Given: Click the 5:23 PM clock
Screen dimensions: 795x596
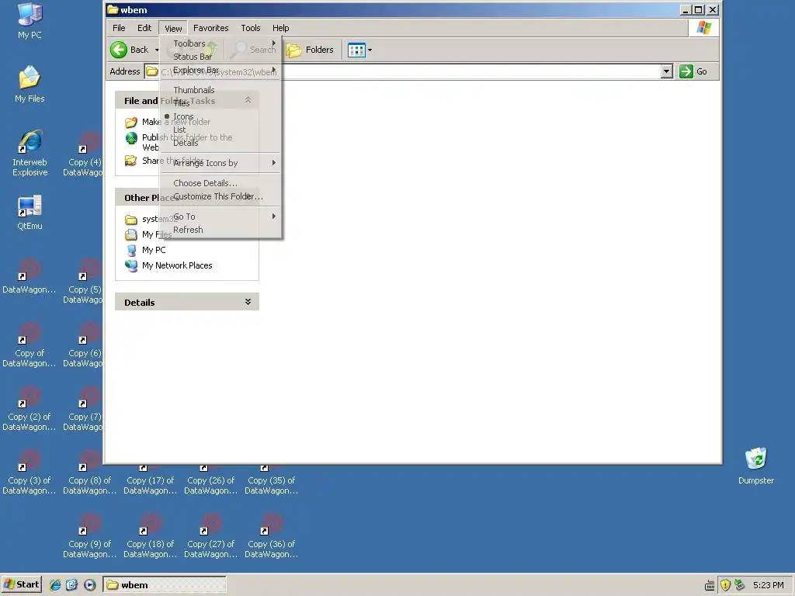Looking at the screenshot, I should pyautogui.click(x=768, y=585).
